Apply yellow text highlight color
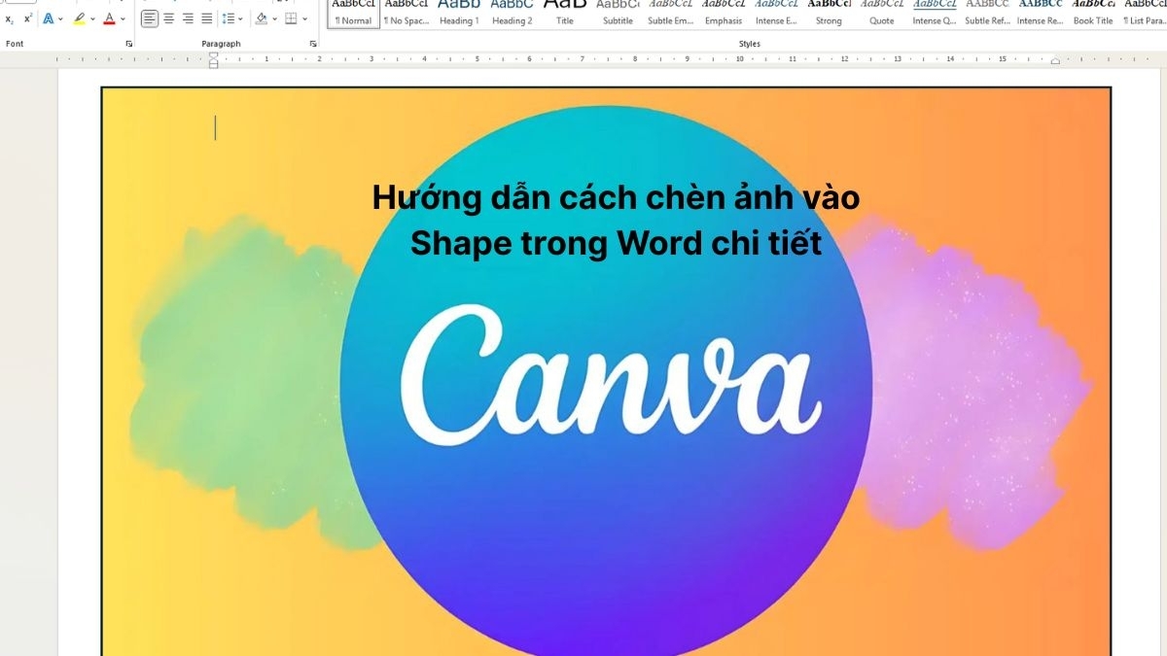Image resolution: width=1167 pixels, height=656 pixels. pos(80,18)
